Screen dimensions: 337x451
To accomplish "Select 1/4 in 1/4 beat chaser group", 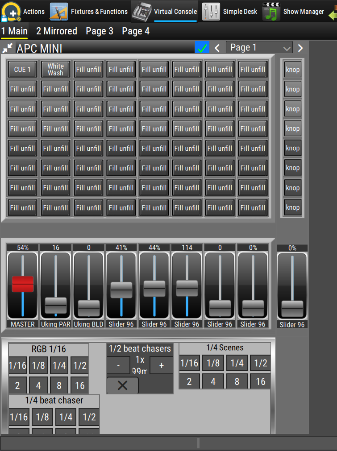I will tap(66, 417).
